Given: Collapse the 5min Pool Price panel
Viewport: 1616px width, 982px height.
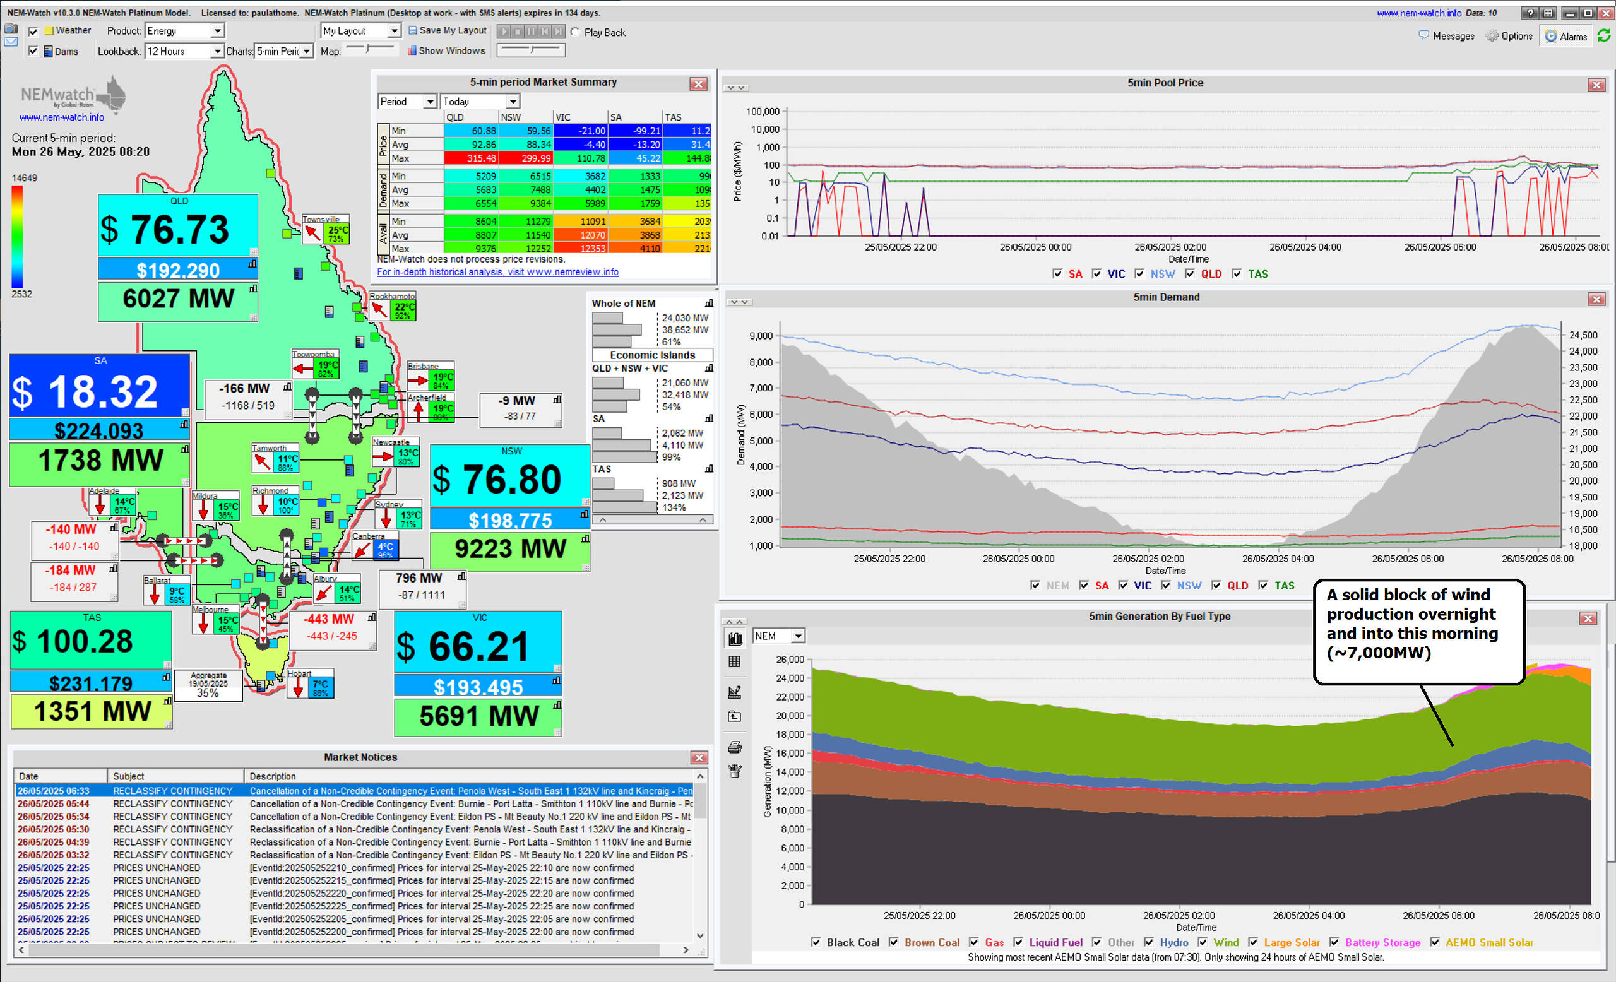Looking at the screenshot, I should point(736,87).
